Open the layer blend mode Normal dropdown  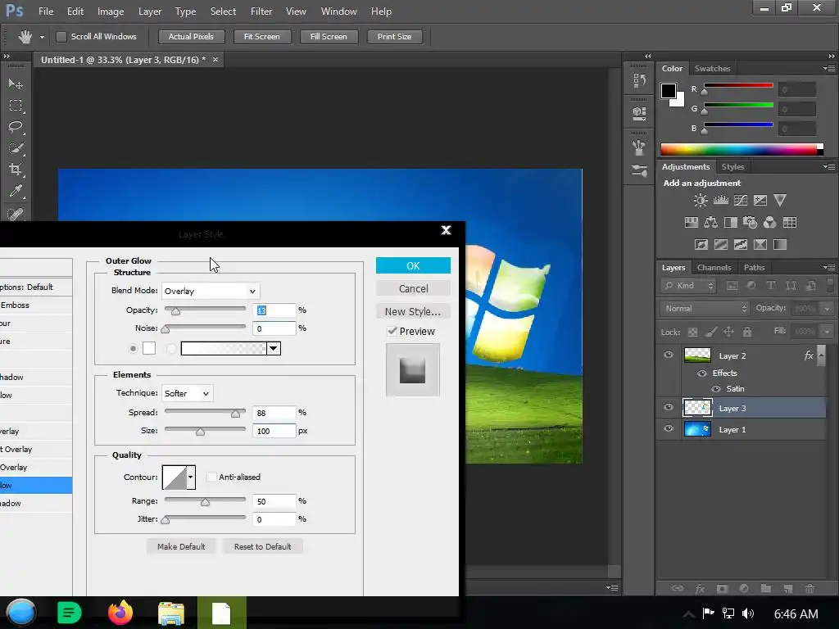tap(705, 309)
